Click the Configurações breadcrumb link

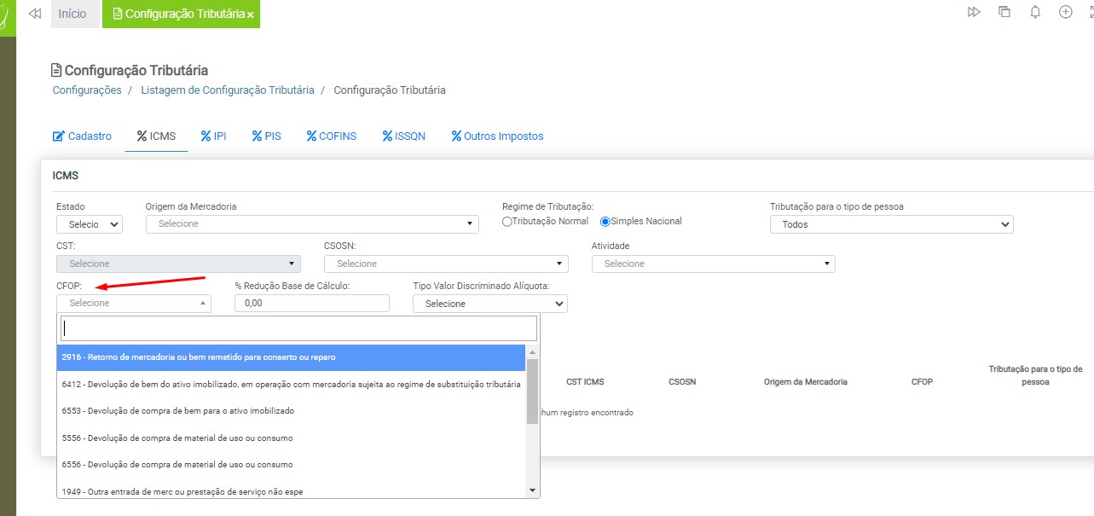(x=87, y=90)
